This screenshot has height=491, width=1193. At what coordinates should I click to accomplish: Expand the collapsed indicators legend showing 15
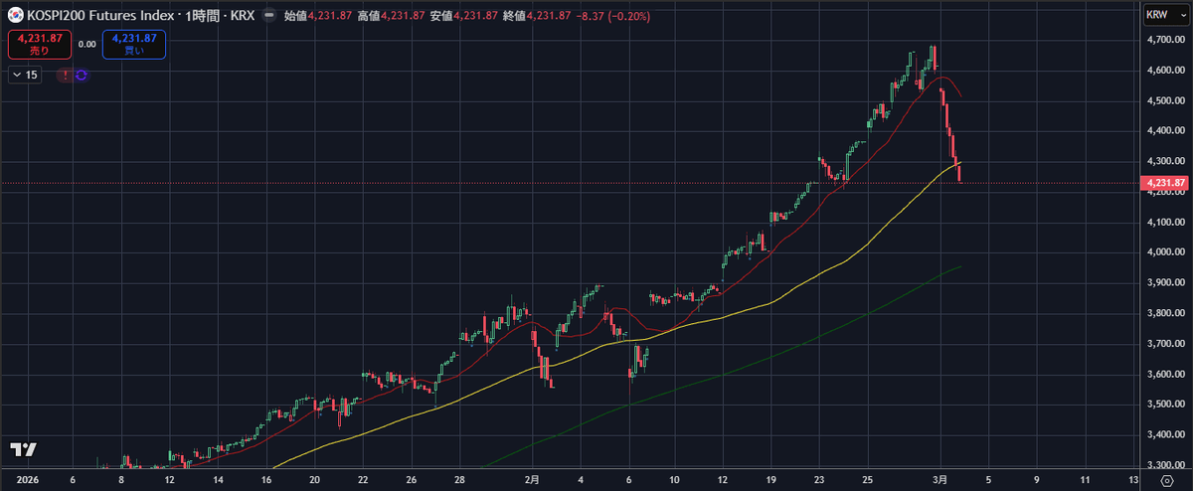pos(25,75)
